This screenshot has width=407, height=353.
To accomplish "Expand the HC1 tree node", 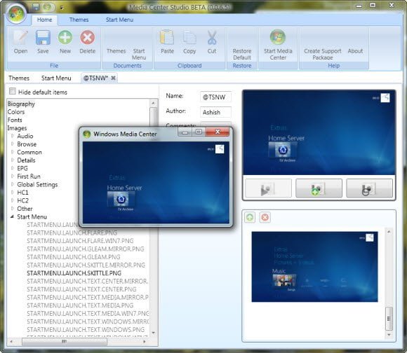I will [x=13, y=192].
